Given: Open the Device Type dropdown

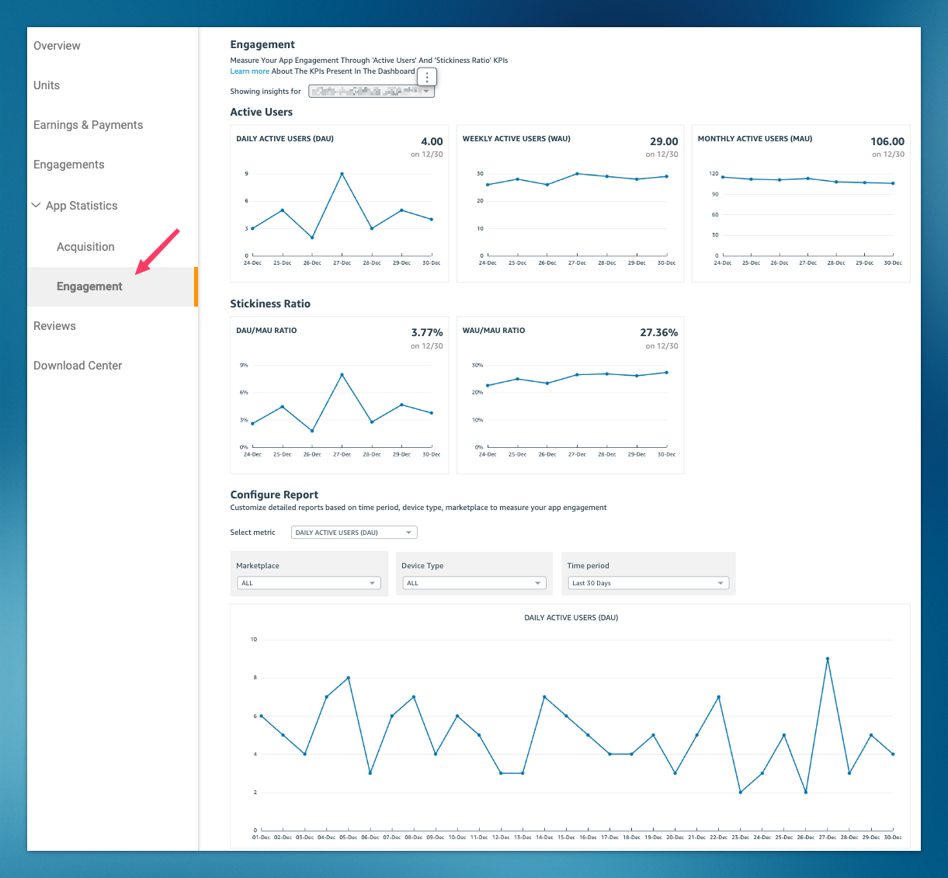Looking at the screenshot, I should click(473, 583).
